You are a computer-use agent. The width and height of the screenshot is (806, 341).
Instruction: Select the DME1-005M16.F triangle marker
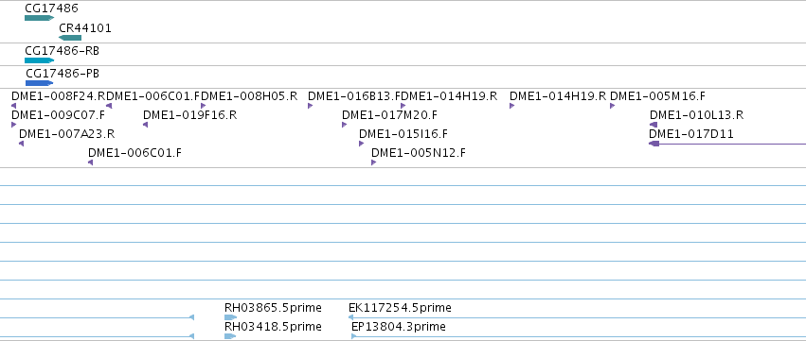coord(612,106)
